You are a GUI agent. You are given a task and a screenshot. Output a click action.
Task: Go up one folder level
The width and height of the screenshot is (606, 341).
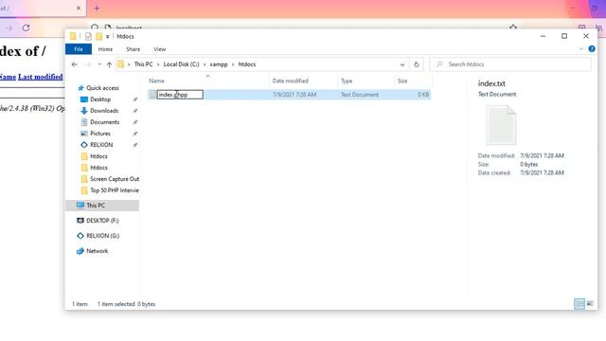pyautogui.click(x=109, y=64)
